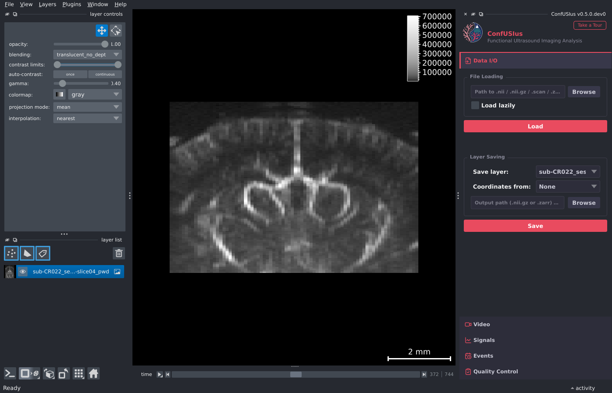Create a new shapes layer
612x393 pixels.
tap(27, 253)
